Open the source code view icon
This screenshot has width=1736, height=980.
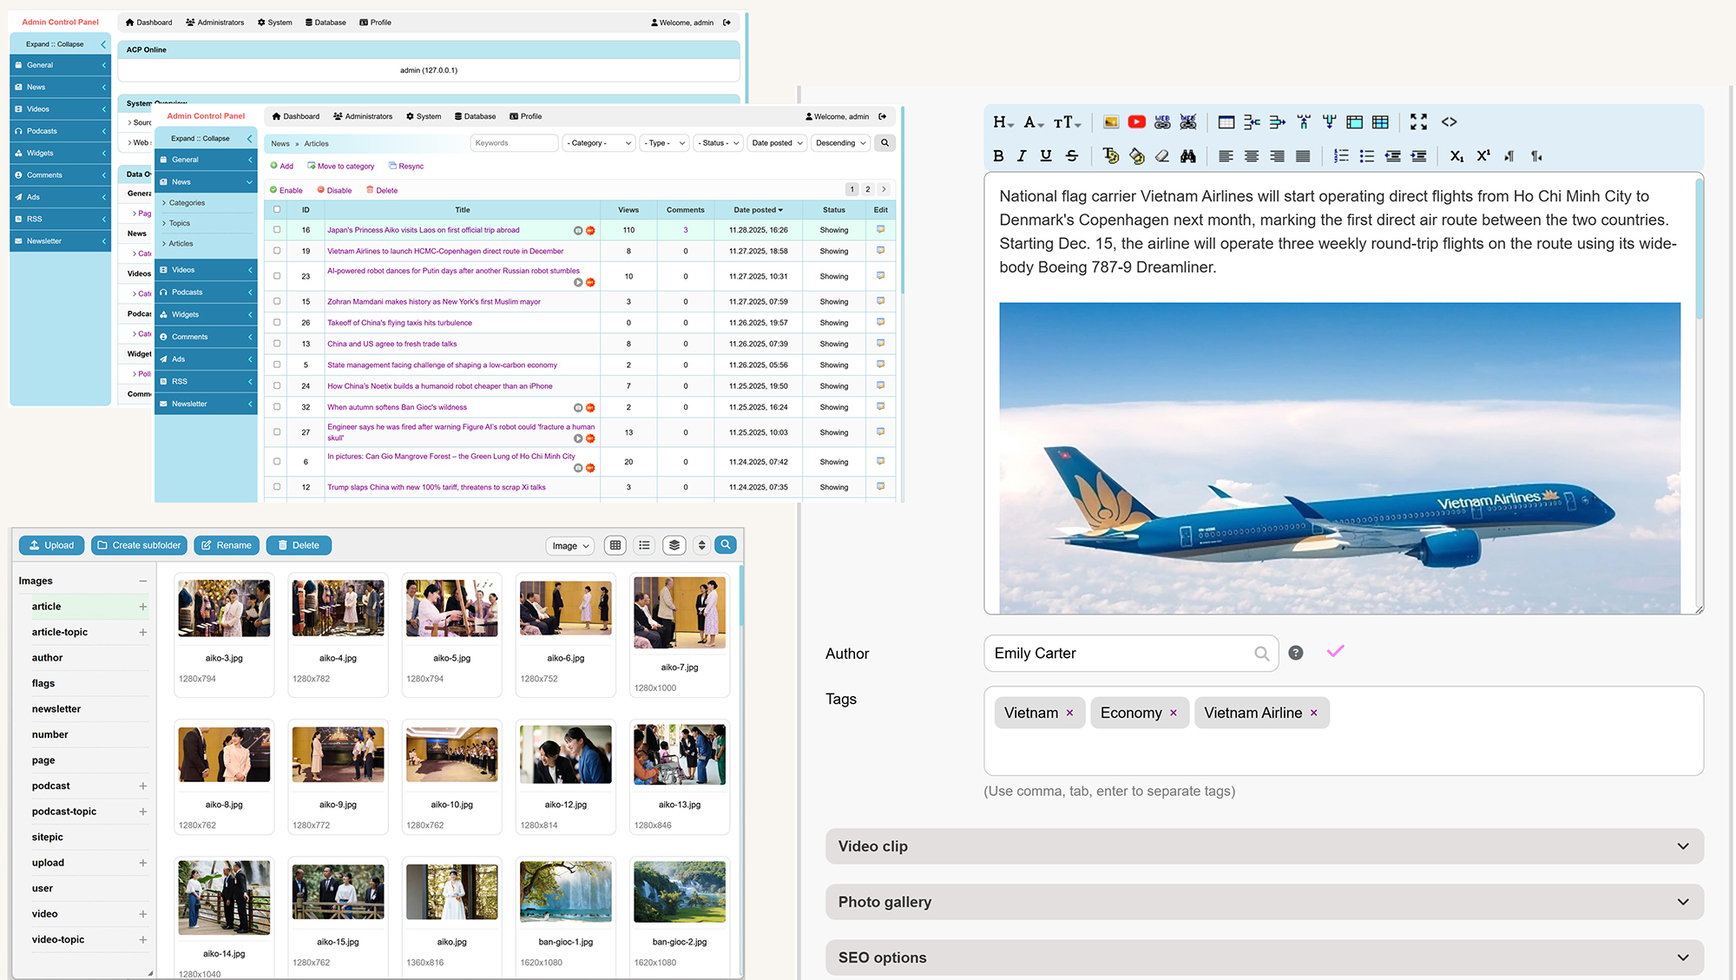click(x=1449, y=122)
